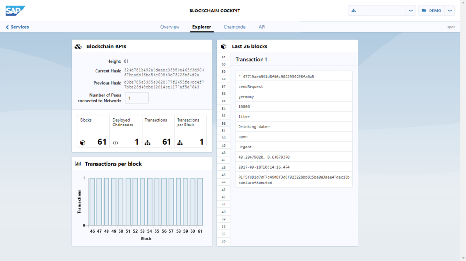Select block 61 in the block list

tap(224, 57)
